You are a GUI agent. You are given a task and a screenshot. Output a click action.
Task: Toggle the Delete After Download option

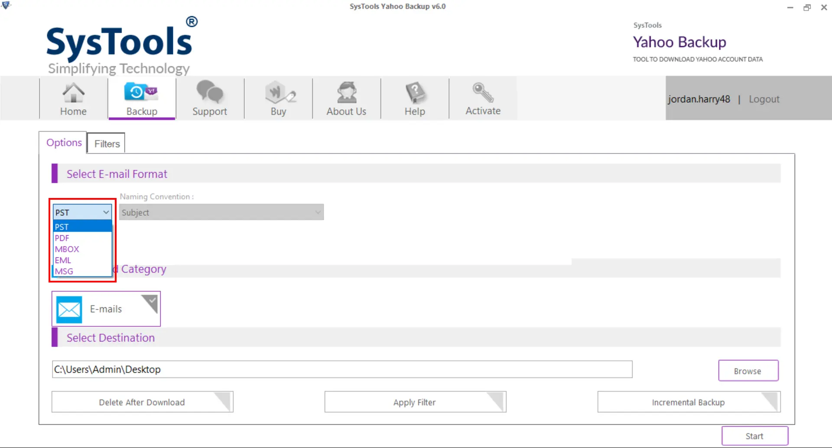[x=142, y=402]
